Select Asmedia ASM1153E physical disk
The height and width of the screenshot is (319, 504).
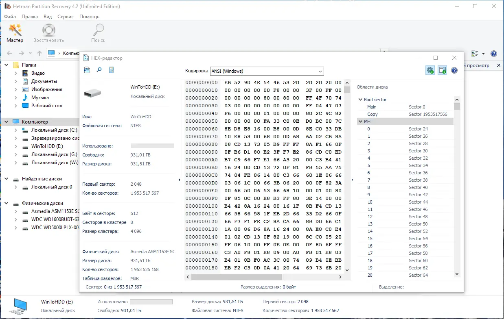pyautogui.click(x=55, y=211)
